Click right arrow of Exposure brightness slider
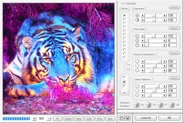The height and width of the screenshot is (123, 183). click(x=165, y=16)
